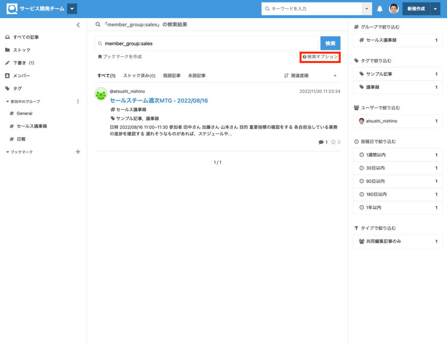Switch to ストック済み(0) tab
The image size is (447, 343).
(x=139, y=76)
